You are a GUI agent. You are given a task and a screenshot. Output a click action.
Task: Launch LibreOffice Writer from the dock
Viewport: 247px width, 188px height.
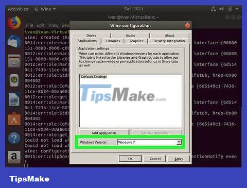coord(14,99)
